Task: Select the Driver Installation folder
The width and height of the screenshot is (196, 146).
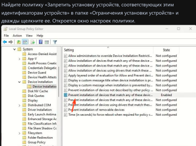Action: [37, 110]
